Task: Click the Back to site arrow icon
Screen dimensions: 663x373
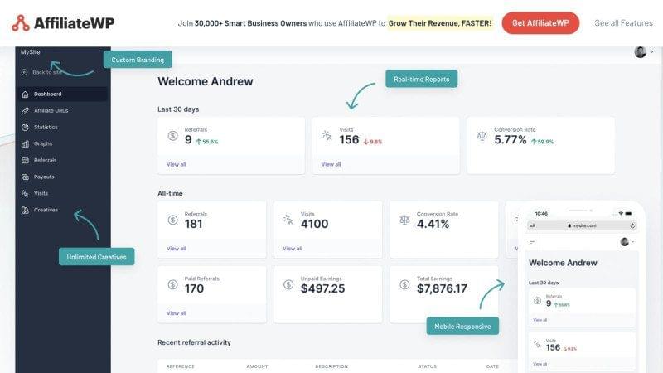Action: point(25,72)
